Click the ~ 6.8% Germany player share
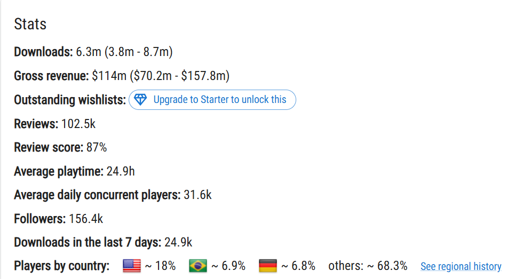 [298, 266]
